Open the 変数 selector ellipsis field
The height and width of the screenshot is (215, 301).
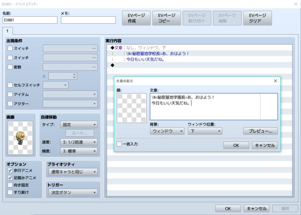click(x=70, y=67)
